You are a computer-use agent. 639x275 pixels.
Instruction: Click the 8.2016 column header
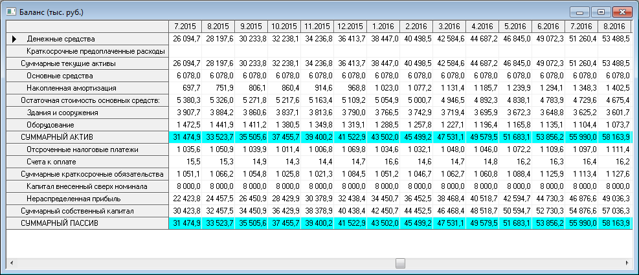614,27
